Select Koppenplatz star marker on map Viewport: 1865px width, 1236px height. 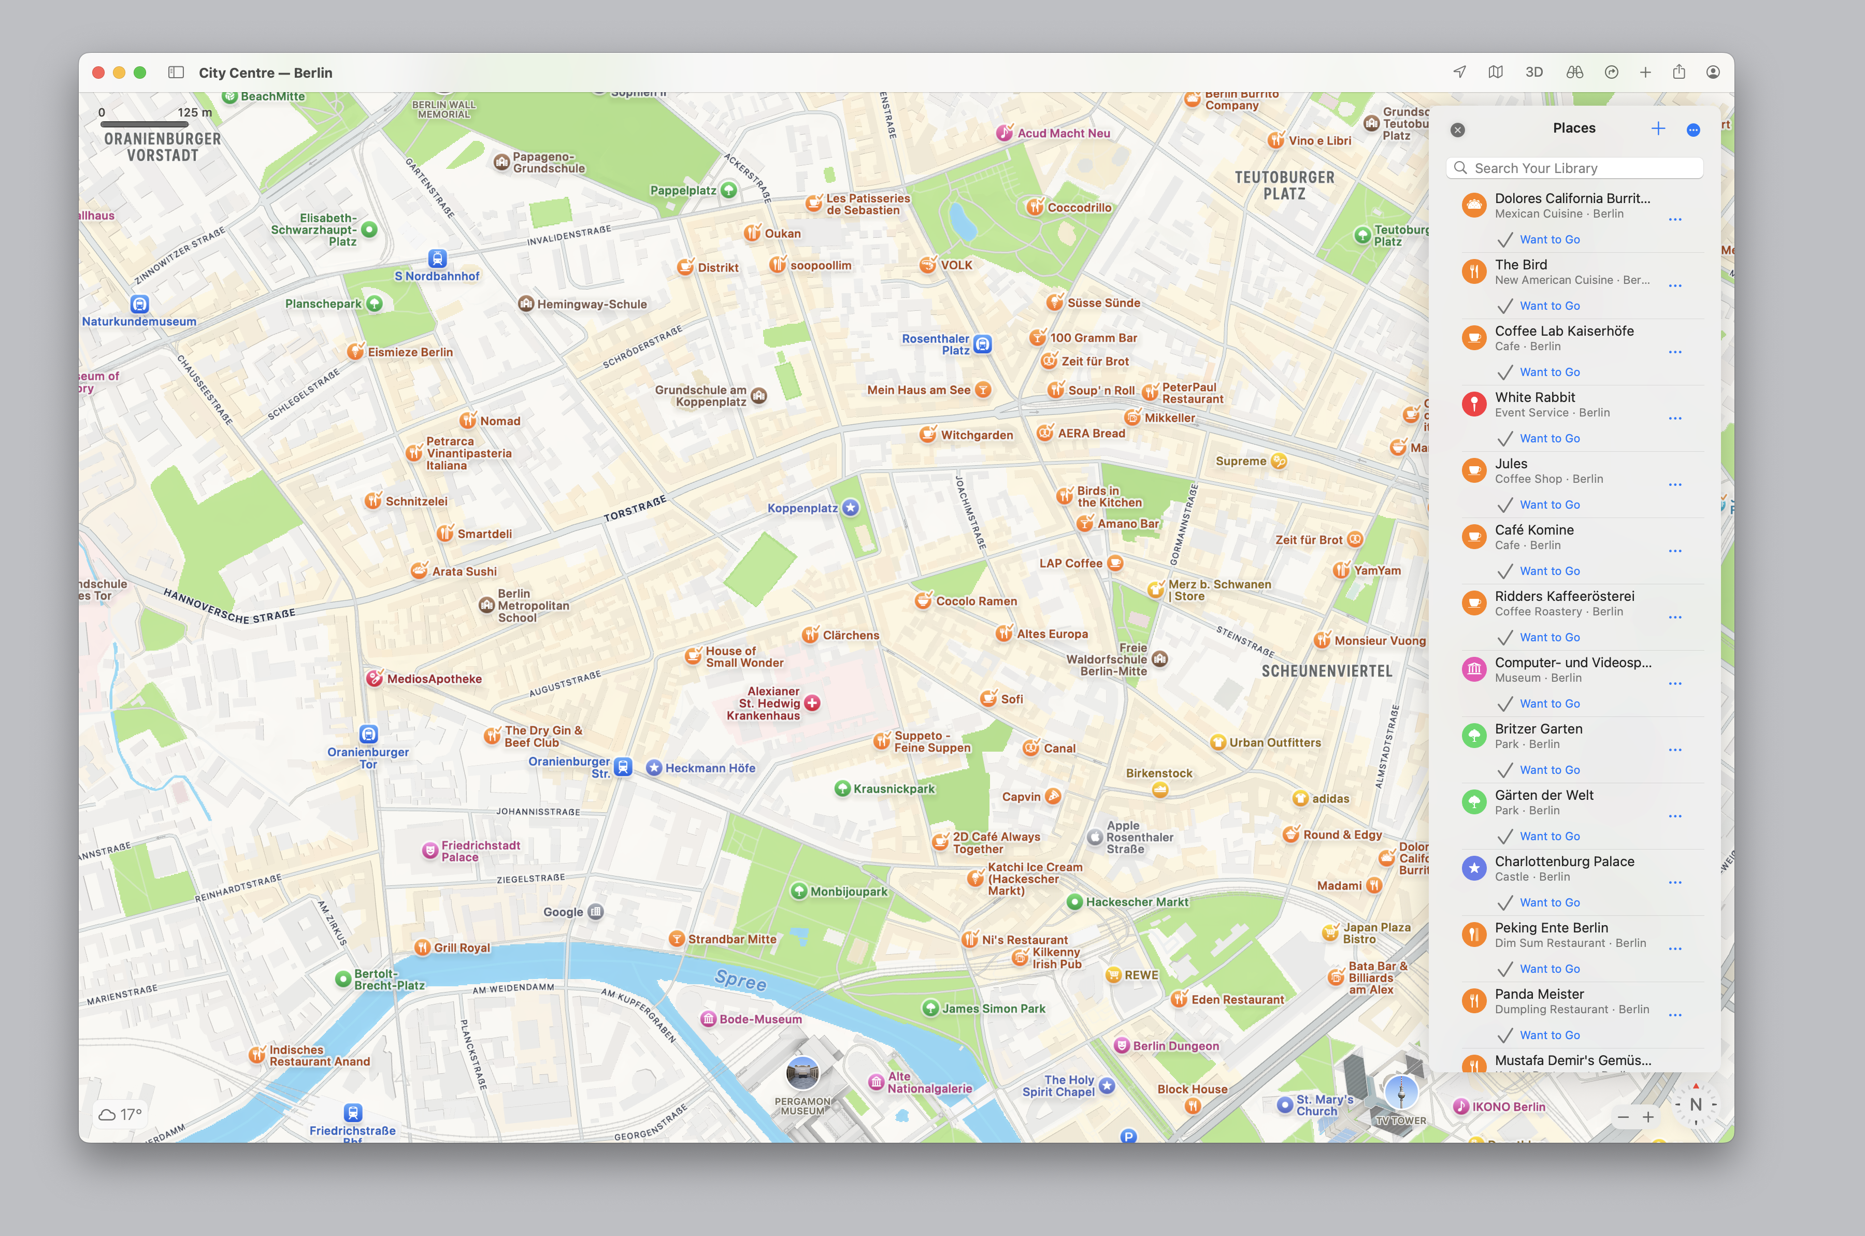click(x=850, y=508)
